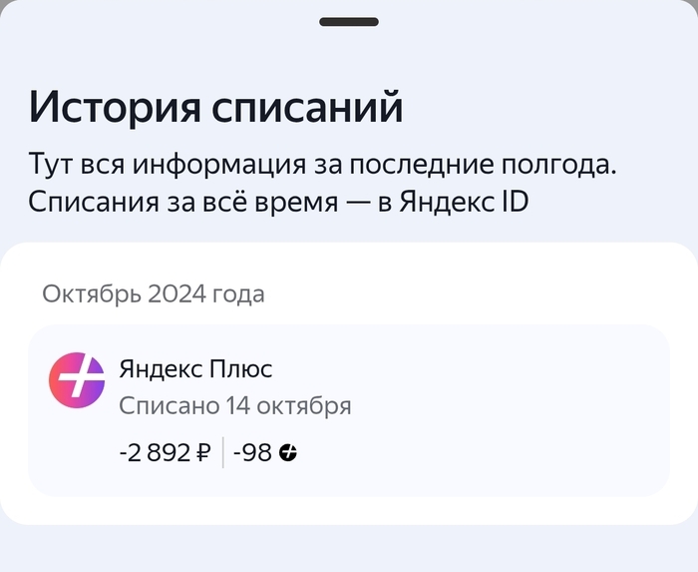698x572 pixels.
Task: Grab the sheet handle at the top
Action: tap(349, 21)
